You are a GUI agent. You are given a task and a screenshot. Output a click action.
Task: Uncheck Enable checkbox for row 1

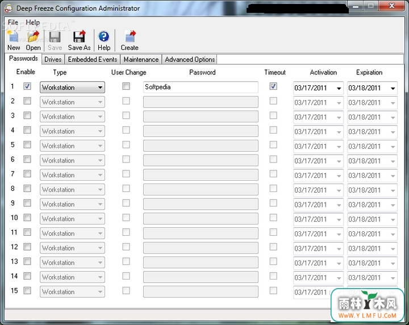coord(27,86)
